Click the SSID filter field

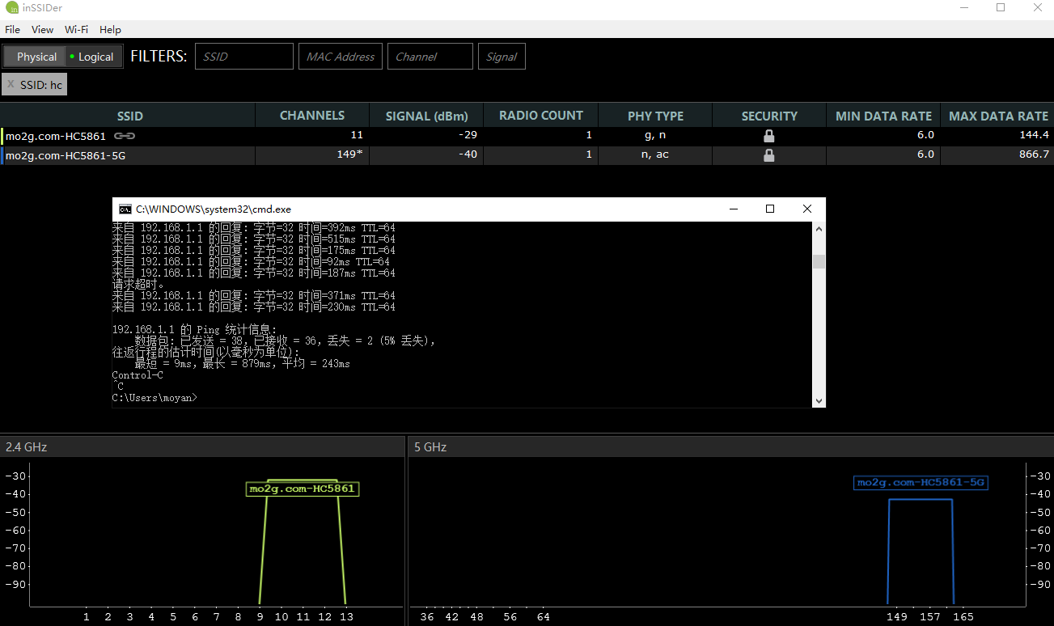(x=244, y=57)
